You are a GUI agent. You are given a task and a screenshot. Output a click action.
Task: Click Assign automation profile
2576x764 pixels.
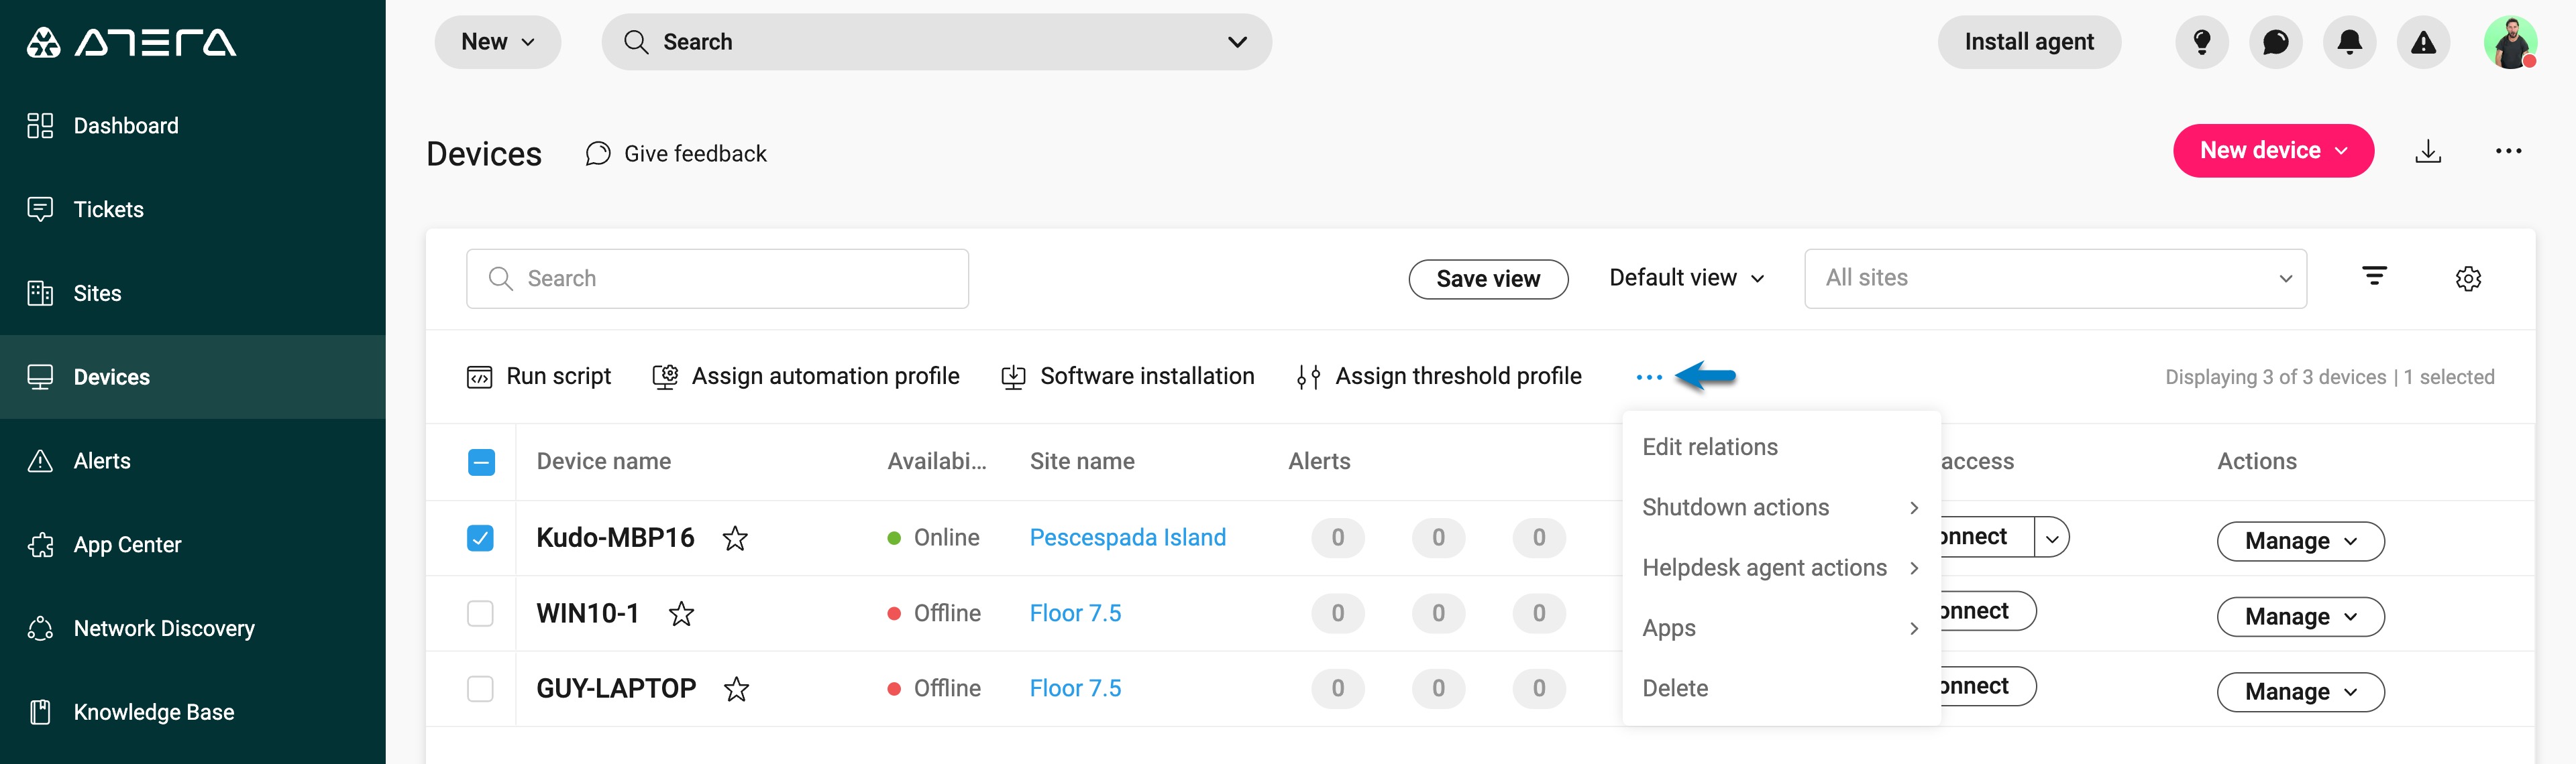click(x=805, y=377)
